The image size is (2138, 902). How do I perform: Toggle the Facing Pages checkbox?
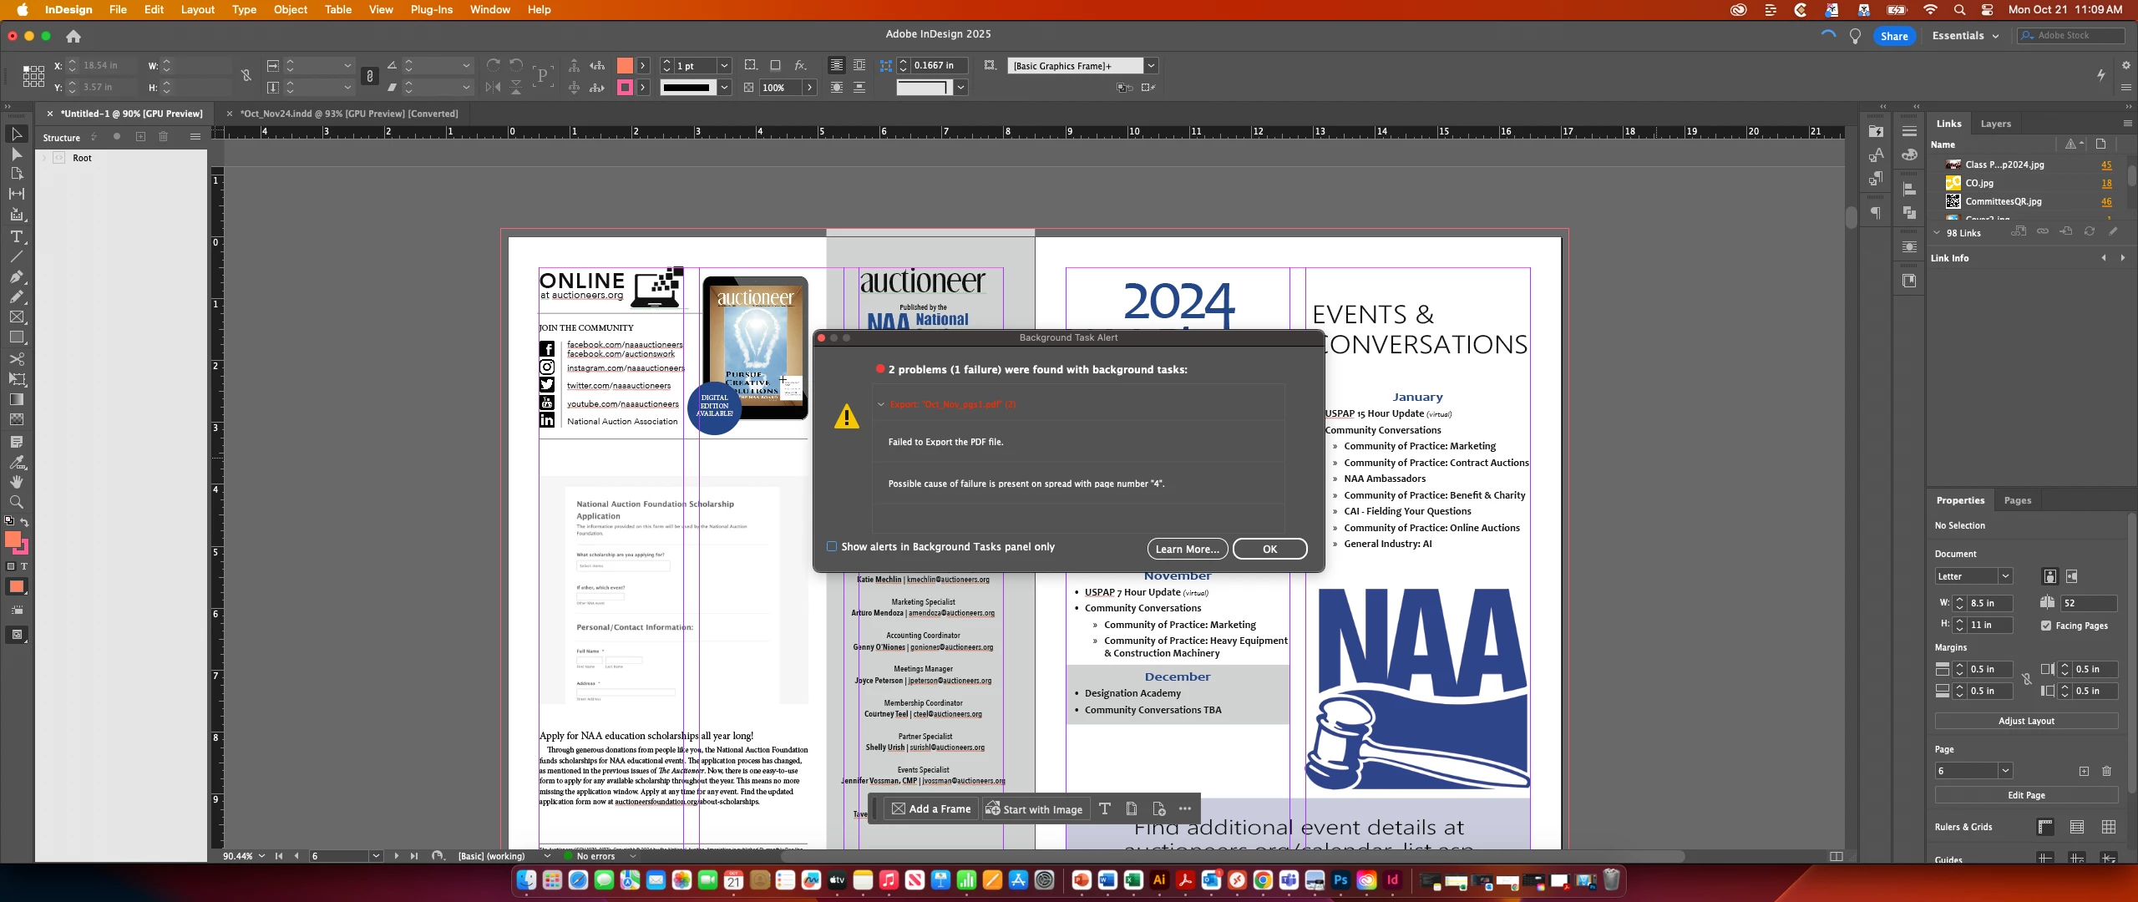pos(2046,625)
